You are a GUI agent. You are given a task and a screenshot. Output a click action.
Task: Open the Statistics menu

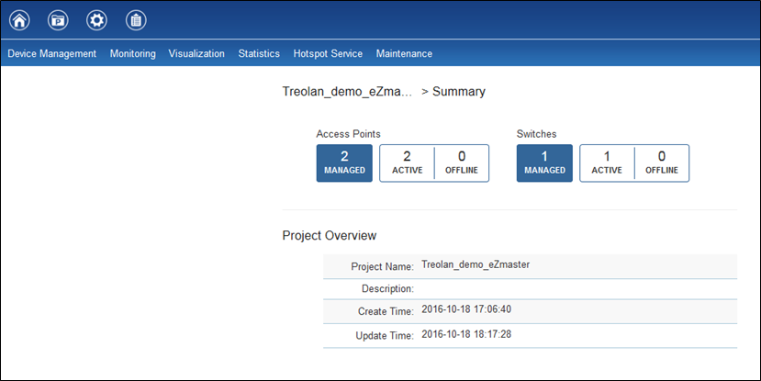pos(259,53)
